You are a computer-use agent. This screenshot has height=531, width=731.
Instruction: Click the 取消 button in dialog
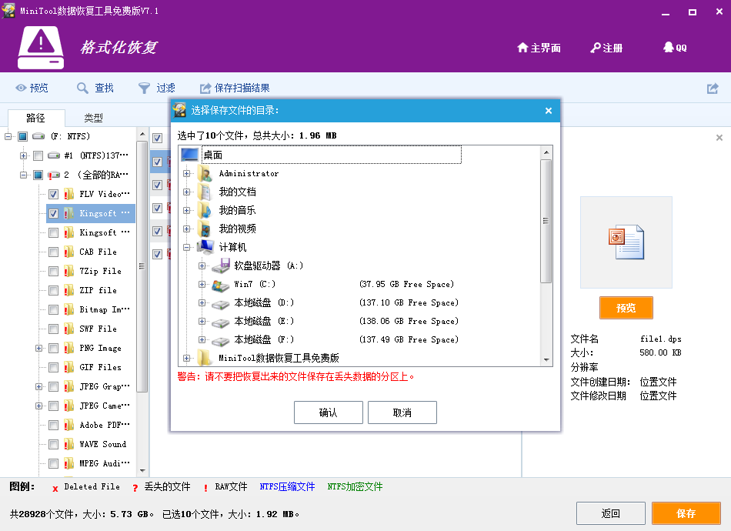402,412
